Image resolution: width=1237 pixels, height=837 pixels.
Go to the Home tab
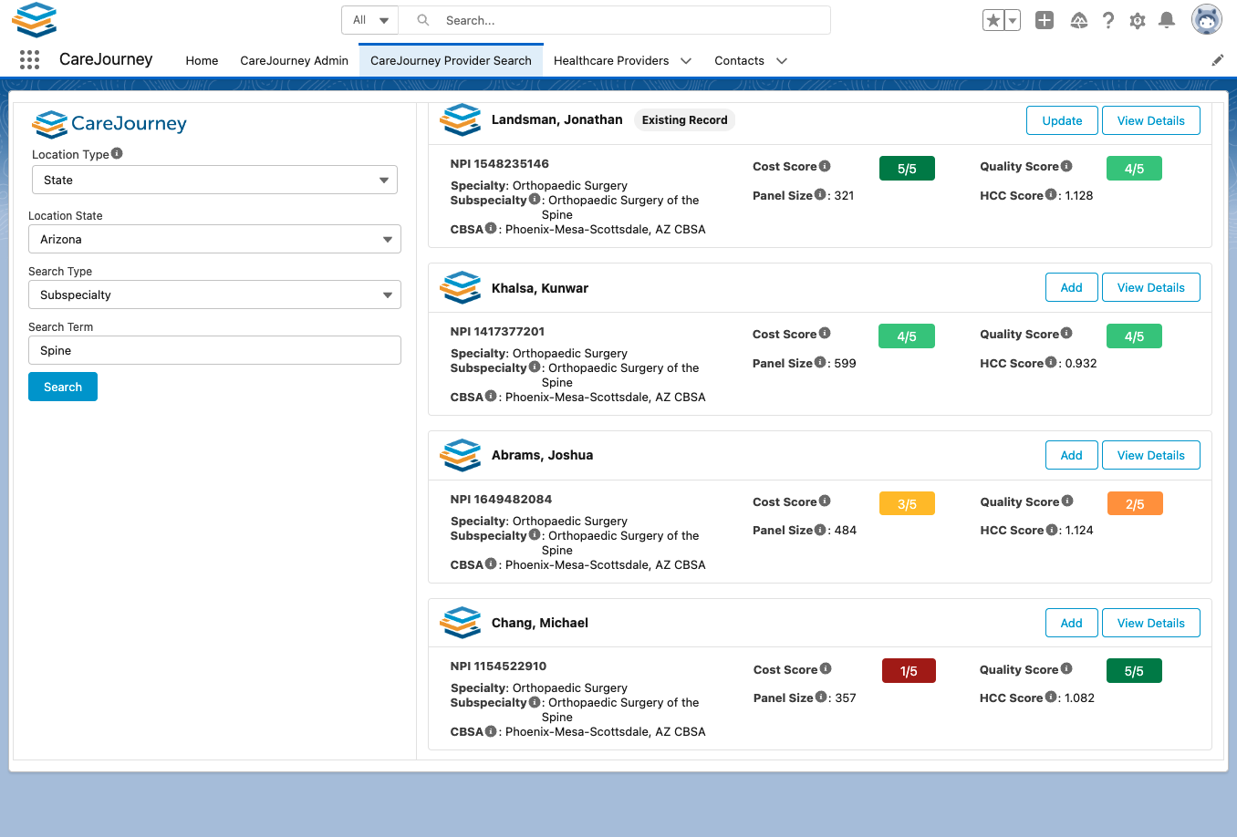tap(202, 61)
